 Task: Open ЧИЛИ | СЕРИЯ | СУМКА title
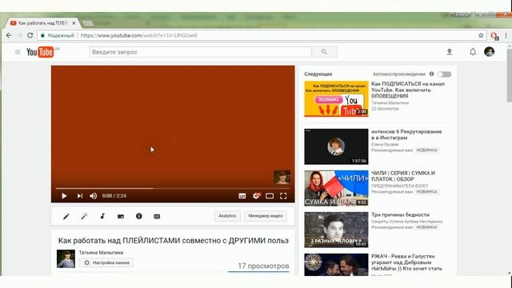point(403,176)
